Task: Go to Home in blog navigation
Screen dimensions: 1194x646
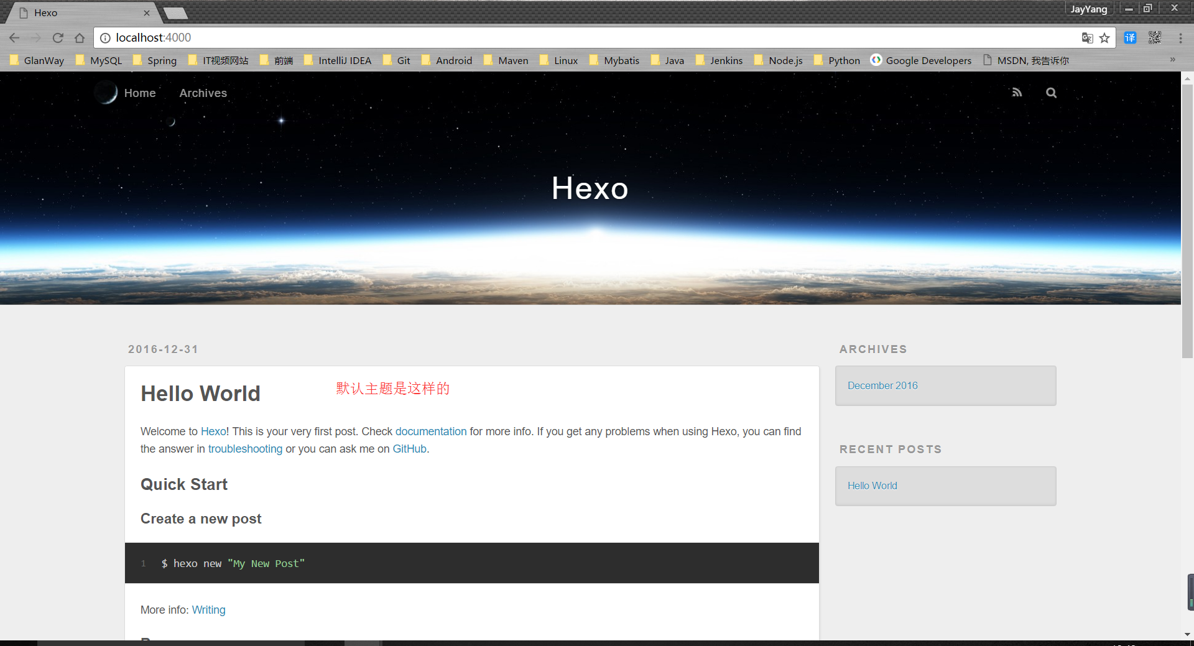Action: click(x=140, y=93)
